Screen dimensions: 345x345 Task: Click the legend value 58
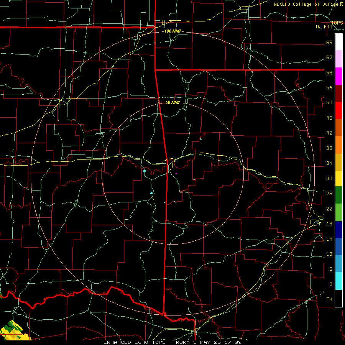[329, 72]
